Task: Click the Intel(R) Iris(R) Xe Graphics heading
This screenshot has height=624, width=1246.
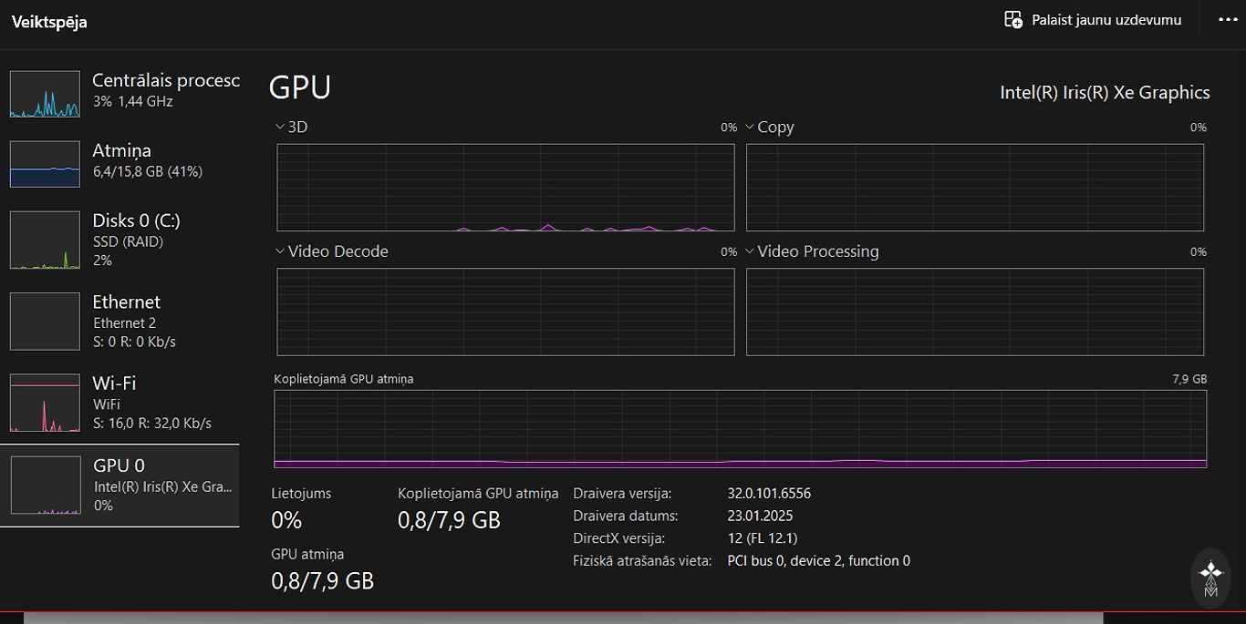Action: 1105,92
